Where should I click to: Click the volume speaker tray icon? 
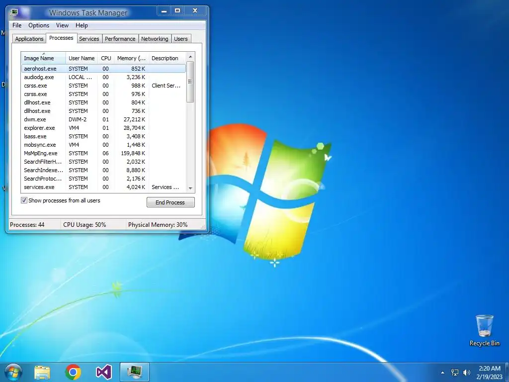[x=467, y=373]
